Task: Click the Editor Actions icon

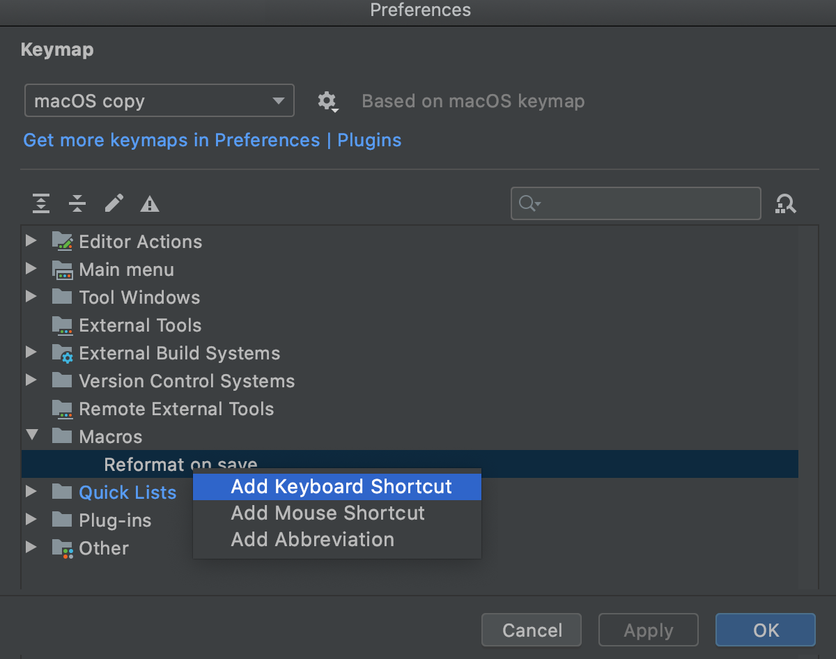Action: click(x=62, y=241)
